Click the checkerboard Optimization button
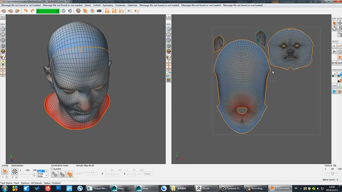The image size is (342, 192). [15, 171]
